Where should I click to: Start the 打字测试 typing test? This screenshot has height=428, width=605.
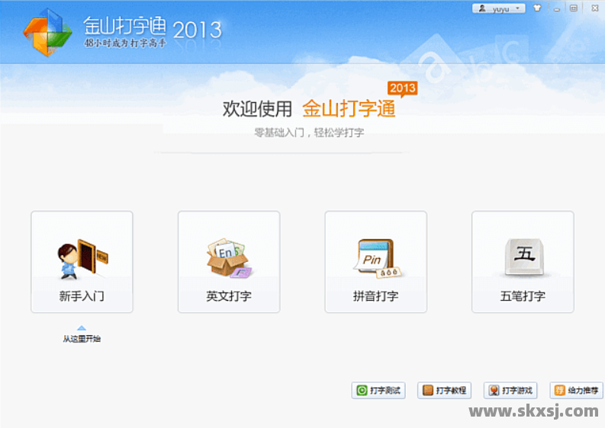(378, 391)
